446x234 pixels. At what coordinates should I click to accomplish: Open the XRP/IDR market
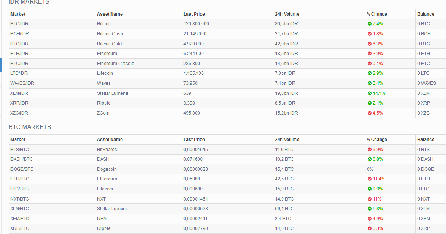(19, 103)
